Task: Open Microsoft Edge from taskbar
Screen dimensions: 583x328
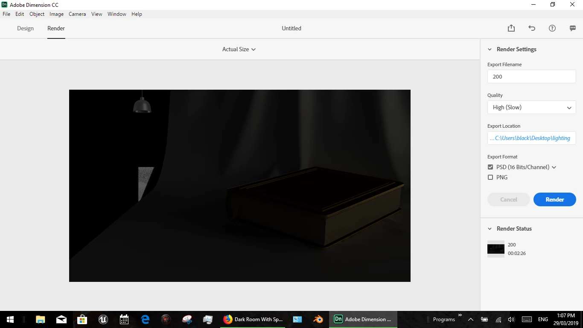Action: point(145,319)
